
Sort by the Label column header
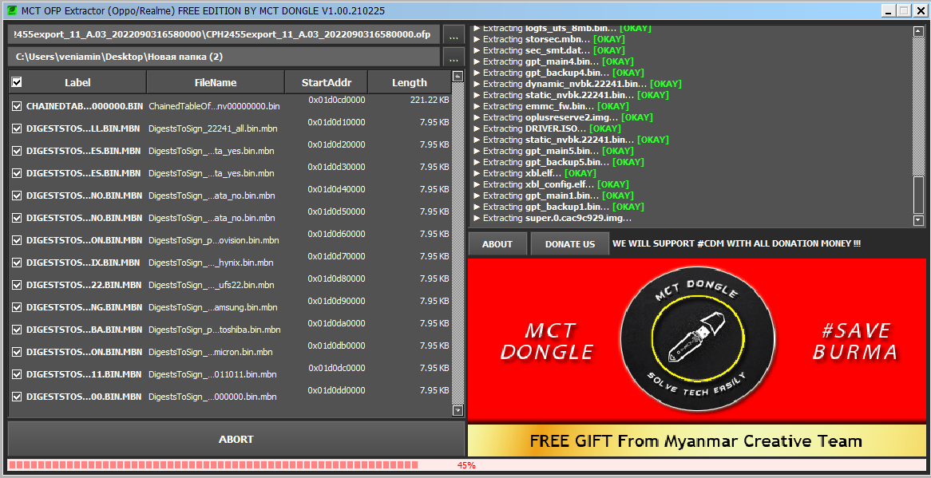point(77,82)
